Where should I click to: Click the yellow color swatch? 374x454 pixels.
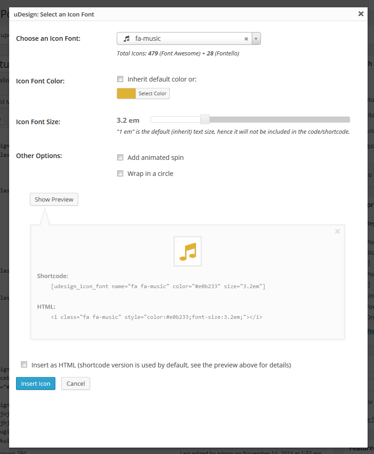pos(125,93)
